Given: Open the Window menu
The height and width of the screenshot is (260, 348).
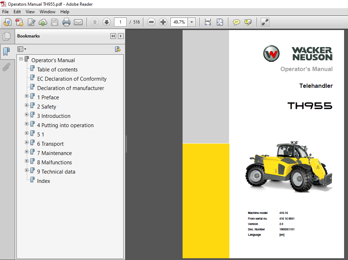Looking at the screenshot, I should pyautogui.click(x=48, y=12).
